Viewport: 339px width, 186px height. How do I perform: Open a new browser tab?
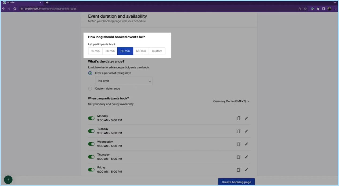point(47,2)
